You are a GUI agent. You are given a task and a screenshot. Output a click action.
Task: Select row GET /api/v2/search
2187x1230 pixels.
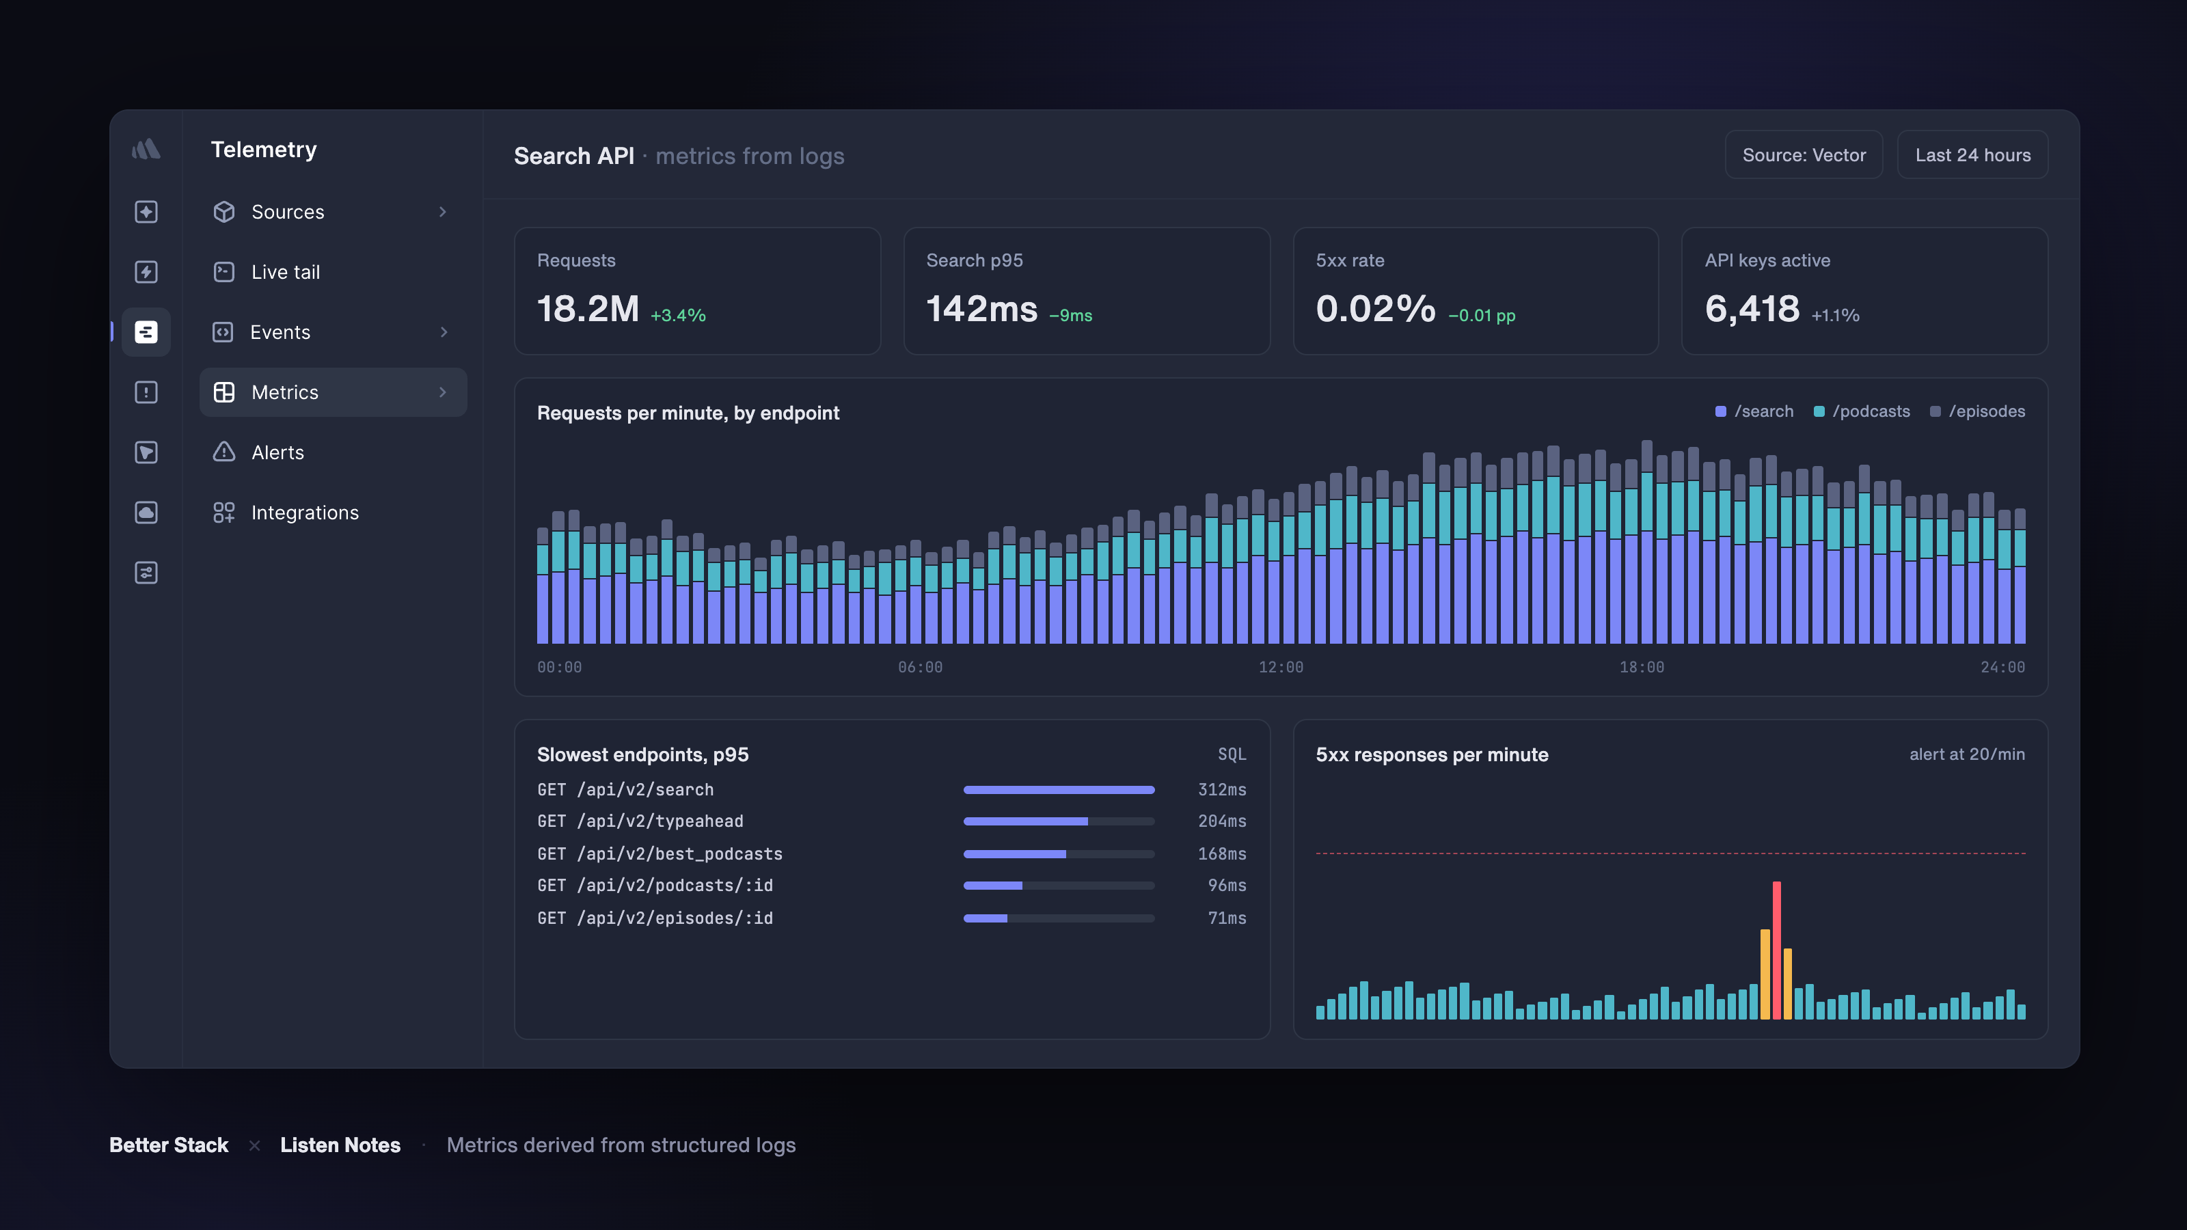pos(893,791)
